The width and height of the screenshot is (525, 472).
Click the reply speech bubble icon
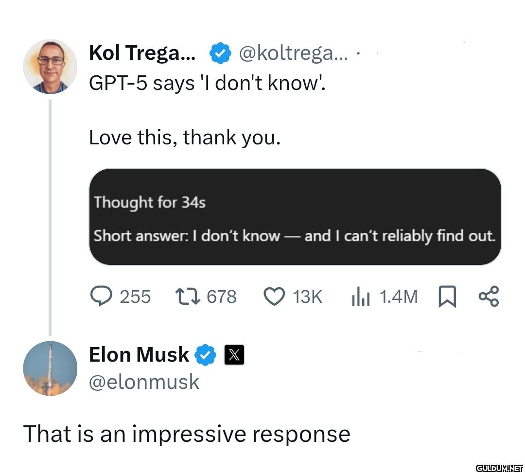[x=101, y=296]
